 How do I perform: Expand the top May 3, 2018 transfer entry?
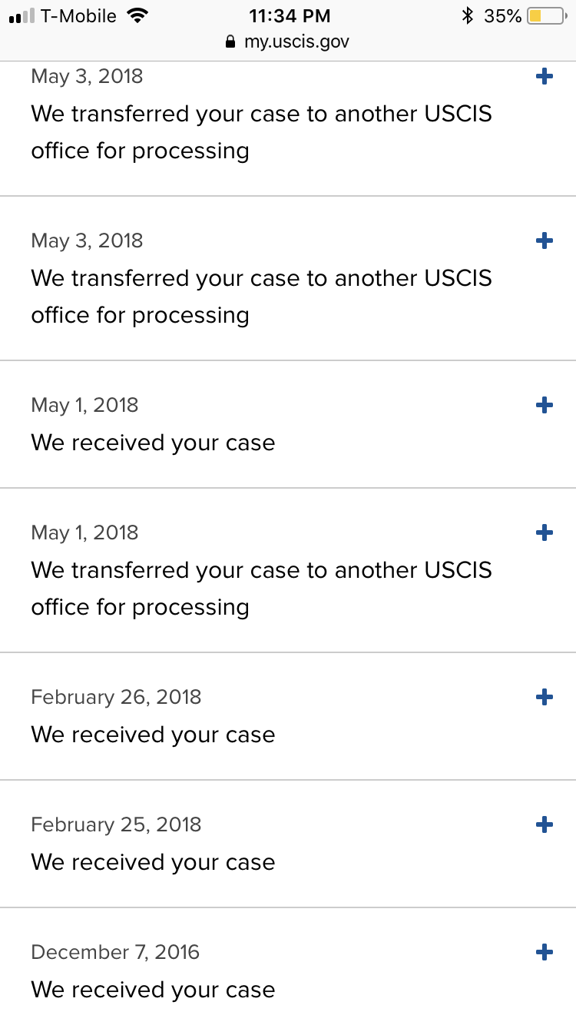[x=544, y=76]
